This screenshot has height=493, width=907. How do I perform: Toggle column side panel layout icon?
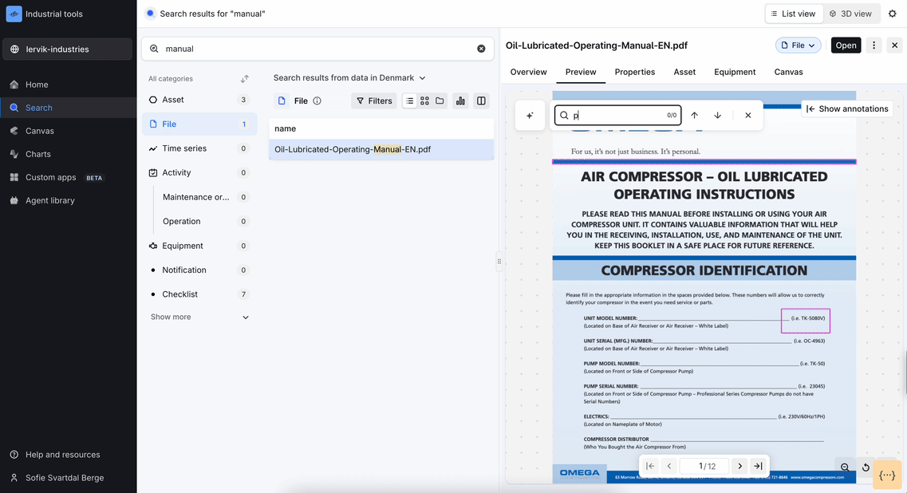click(481, 101)
